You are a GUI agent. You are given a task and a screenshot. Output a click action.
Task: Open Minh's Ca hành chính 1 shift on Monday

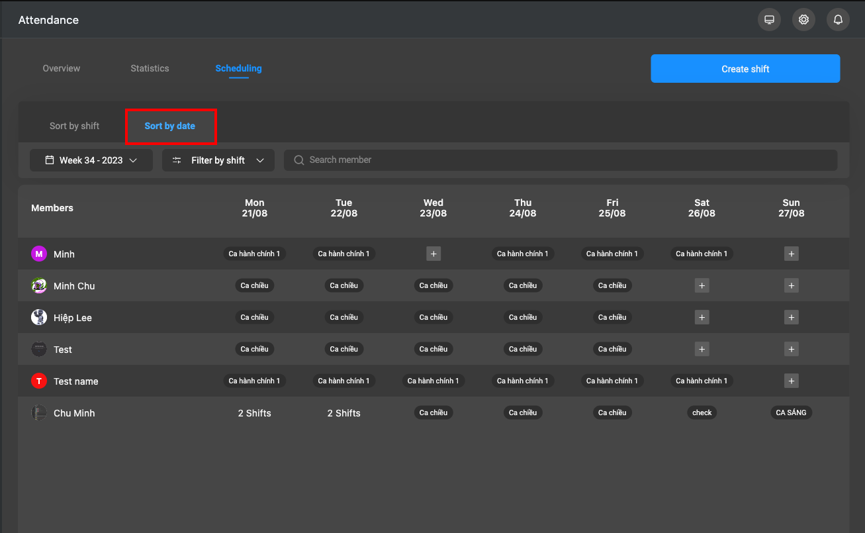click(255, 254)
